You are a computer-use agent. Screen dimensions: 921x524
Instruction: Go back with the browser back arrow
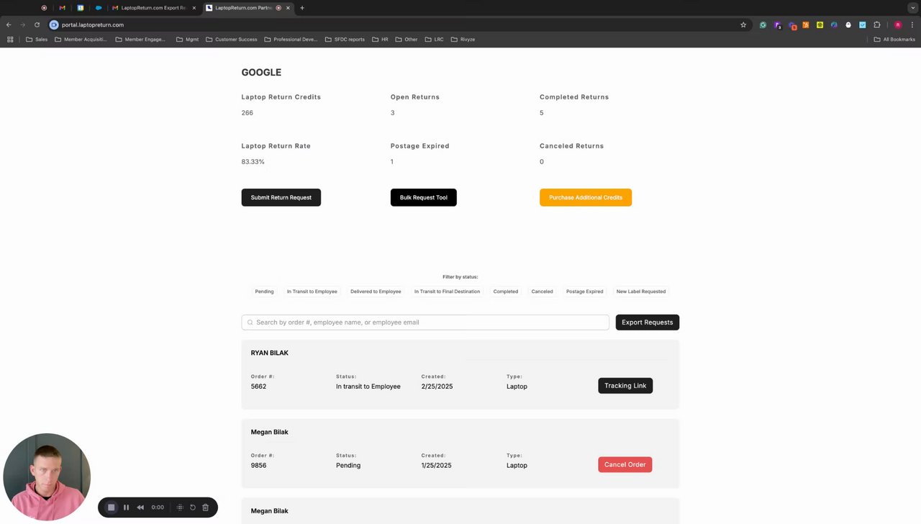pyautogui.click(x=9, y=24)
